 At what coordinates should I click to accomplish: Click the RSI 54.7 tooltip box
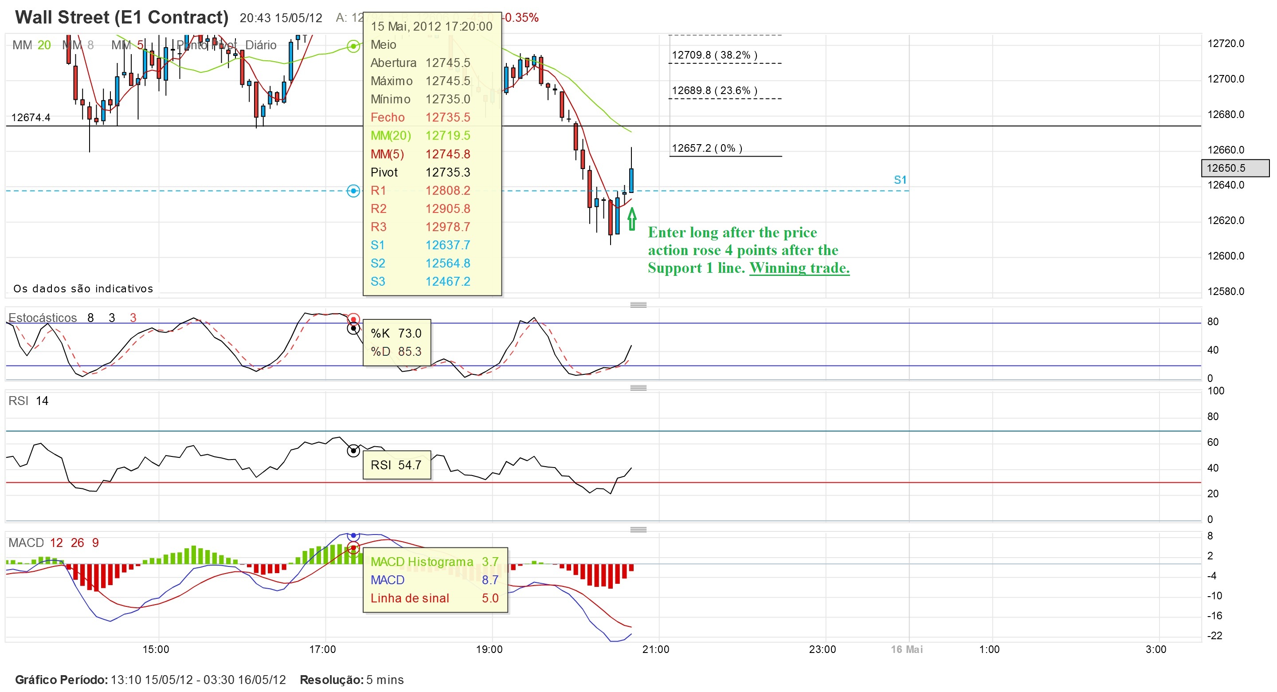[x=396, y=465]
